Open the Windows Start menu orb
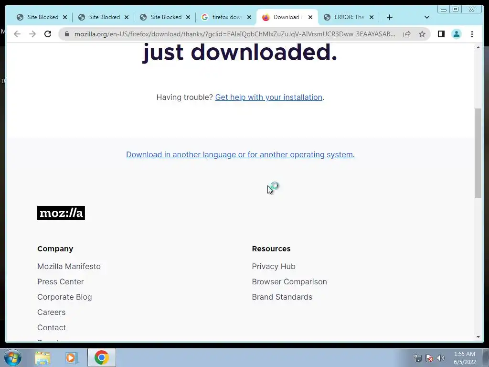489x367 pixels. [13, 357]
